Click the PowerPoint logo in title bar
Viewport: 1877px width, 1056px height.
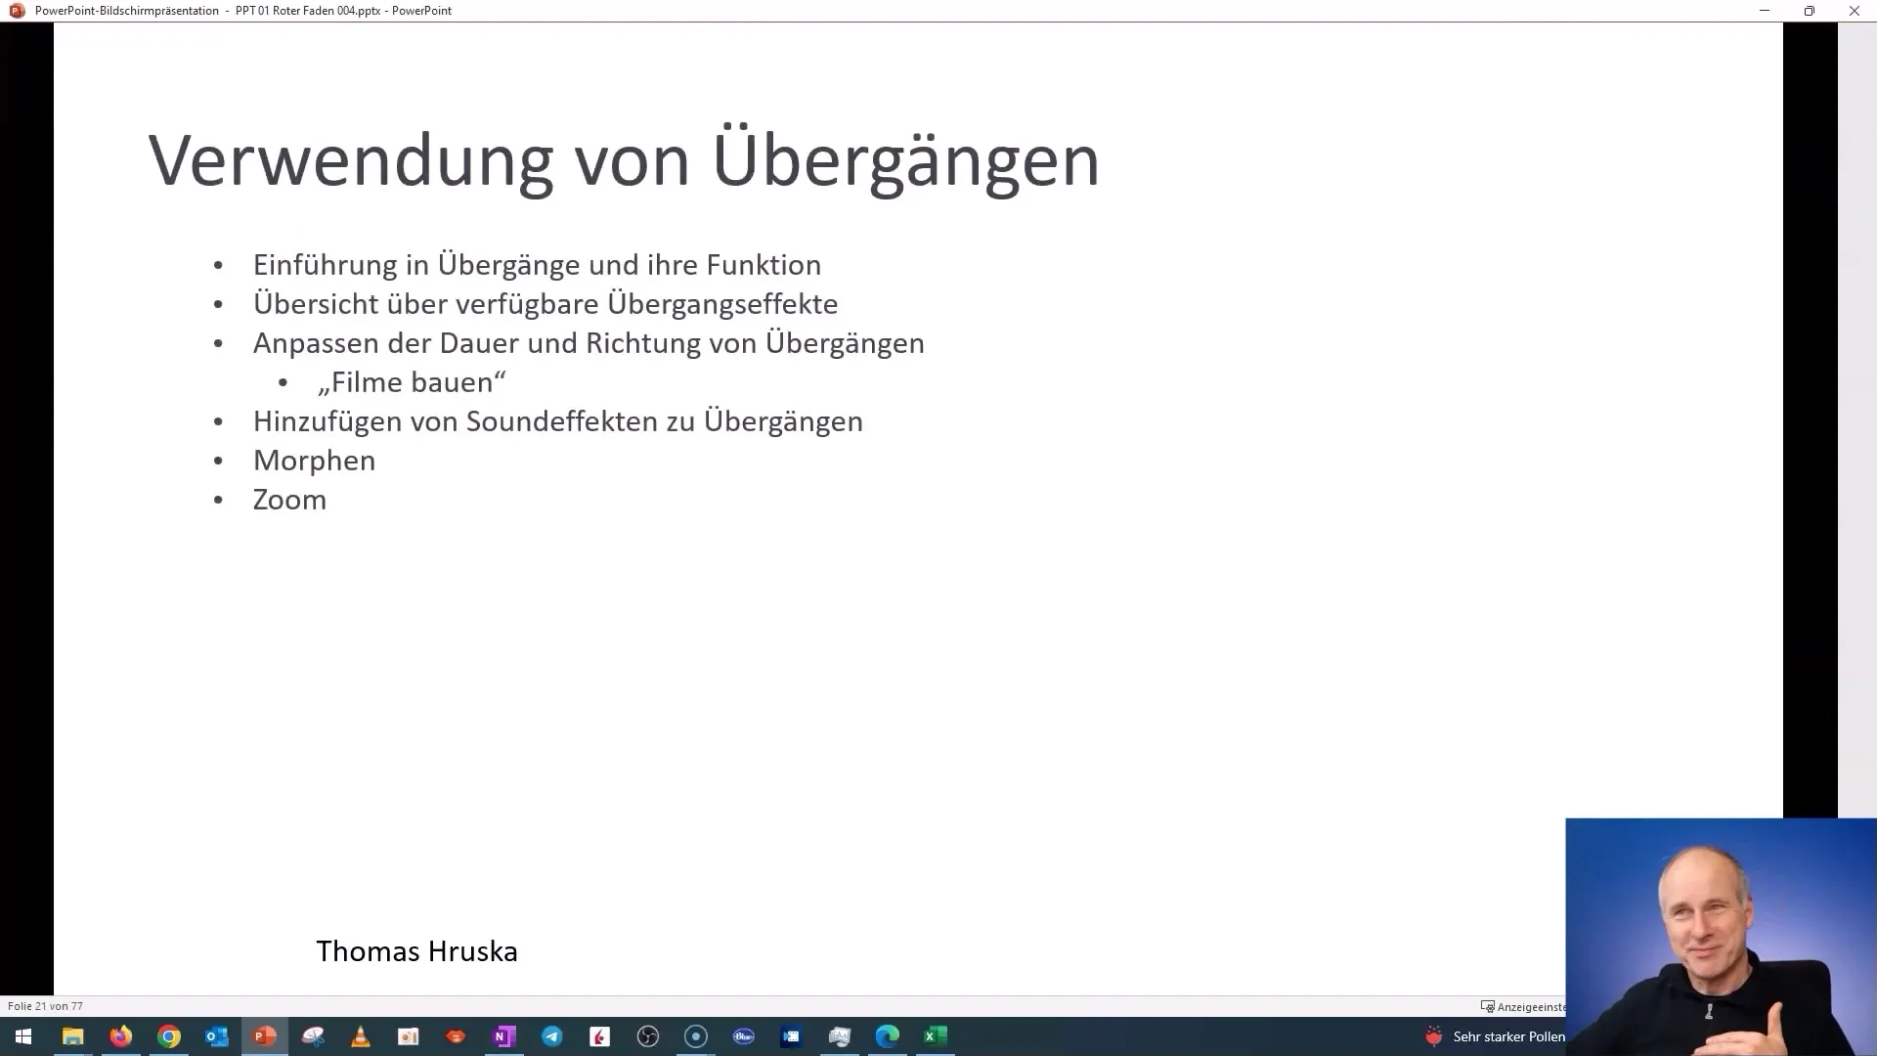(x=17, y=11)
